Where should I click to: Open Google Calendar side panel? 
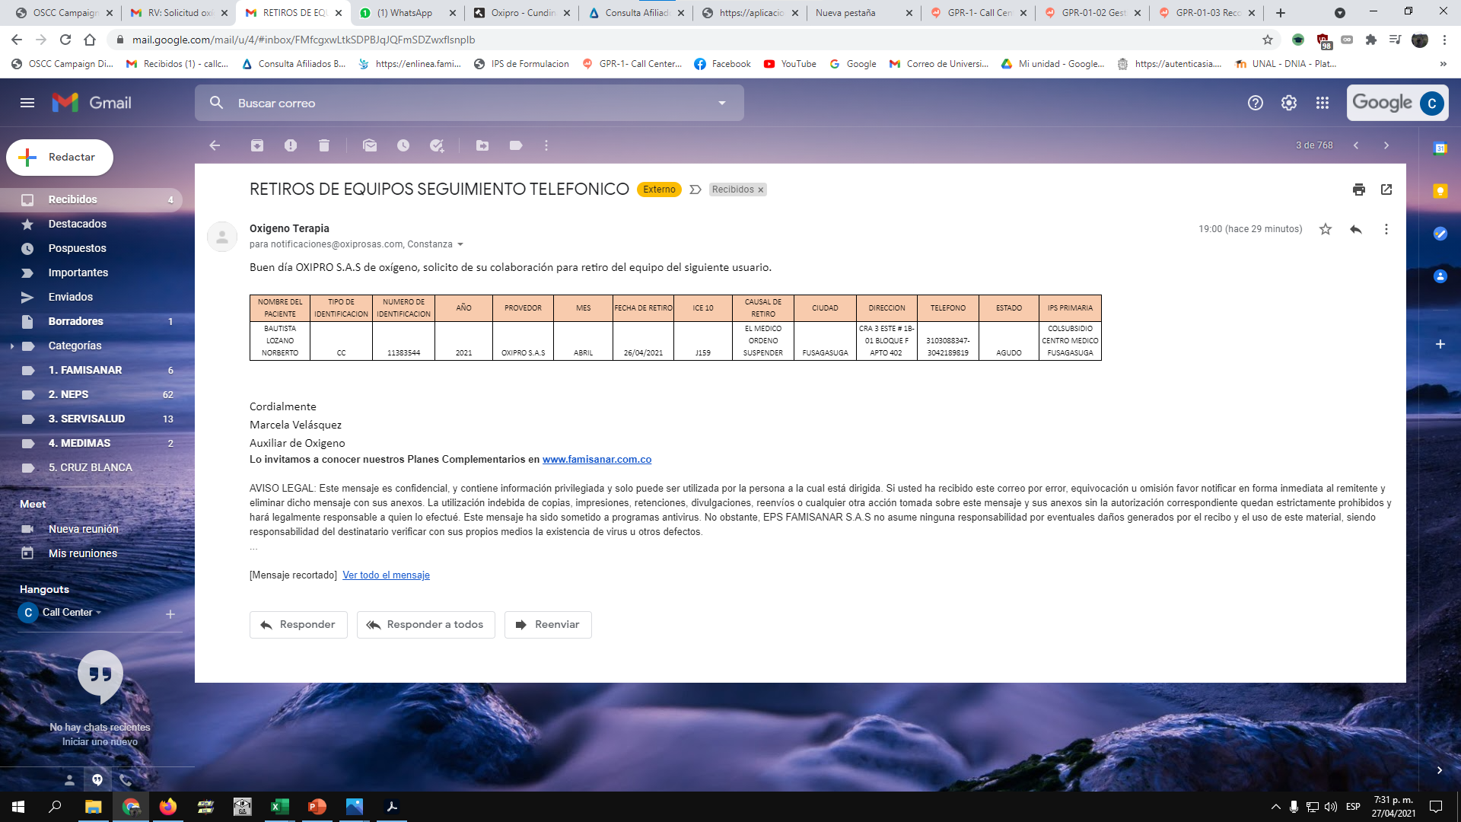click(1440, 148)
